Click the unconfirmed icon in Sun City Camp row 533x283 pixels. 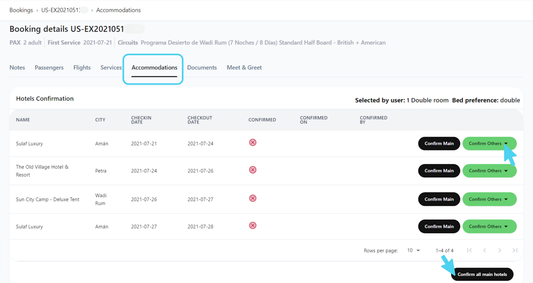coord(252,198)
